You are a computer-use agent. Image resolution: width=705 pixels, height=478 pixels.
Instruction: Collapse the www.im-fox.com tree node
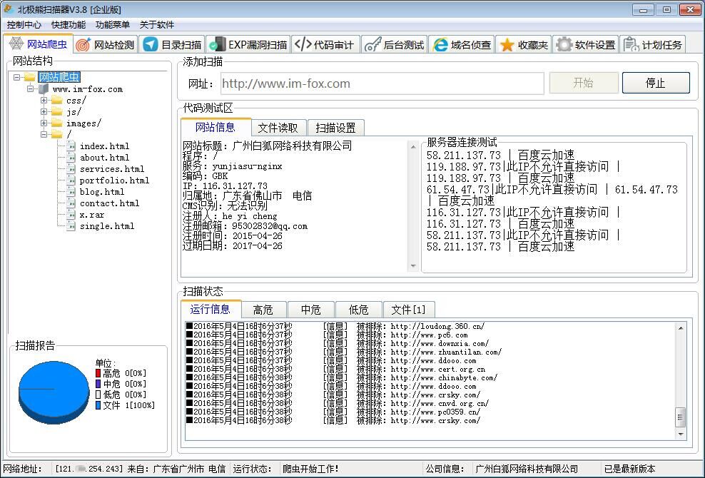click(x=30, y=88)
